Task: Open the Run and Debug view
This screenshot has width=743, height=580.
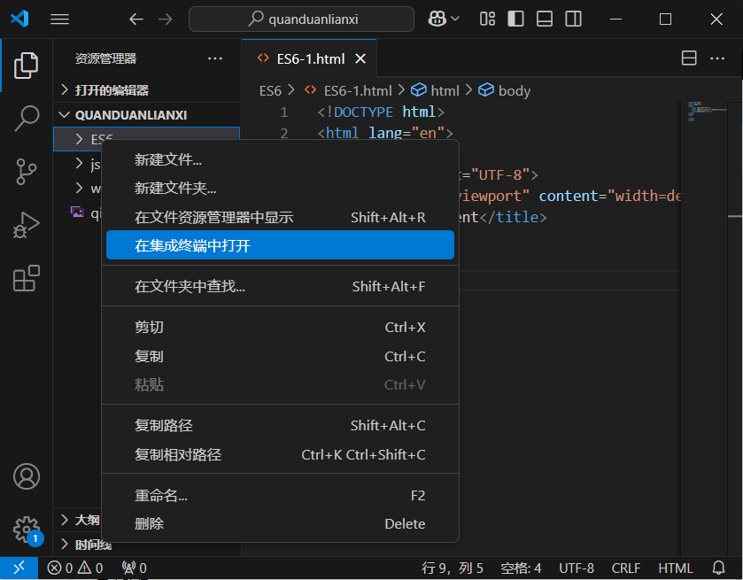Action: (x=27, y=225)
